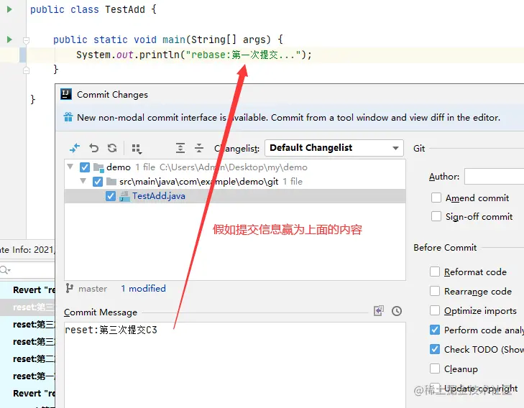
Task: Uncheck the TestAdd.java checkbox
Action: pyautogui.click(x=111, y=196)
